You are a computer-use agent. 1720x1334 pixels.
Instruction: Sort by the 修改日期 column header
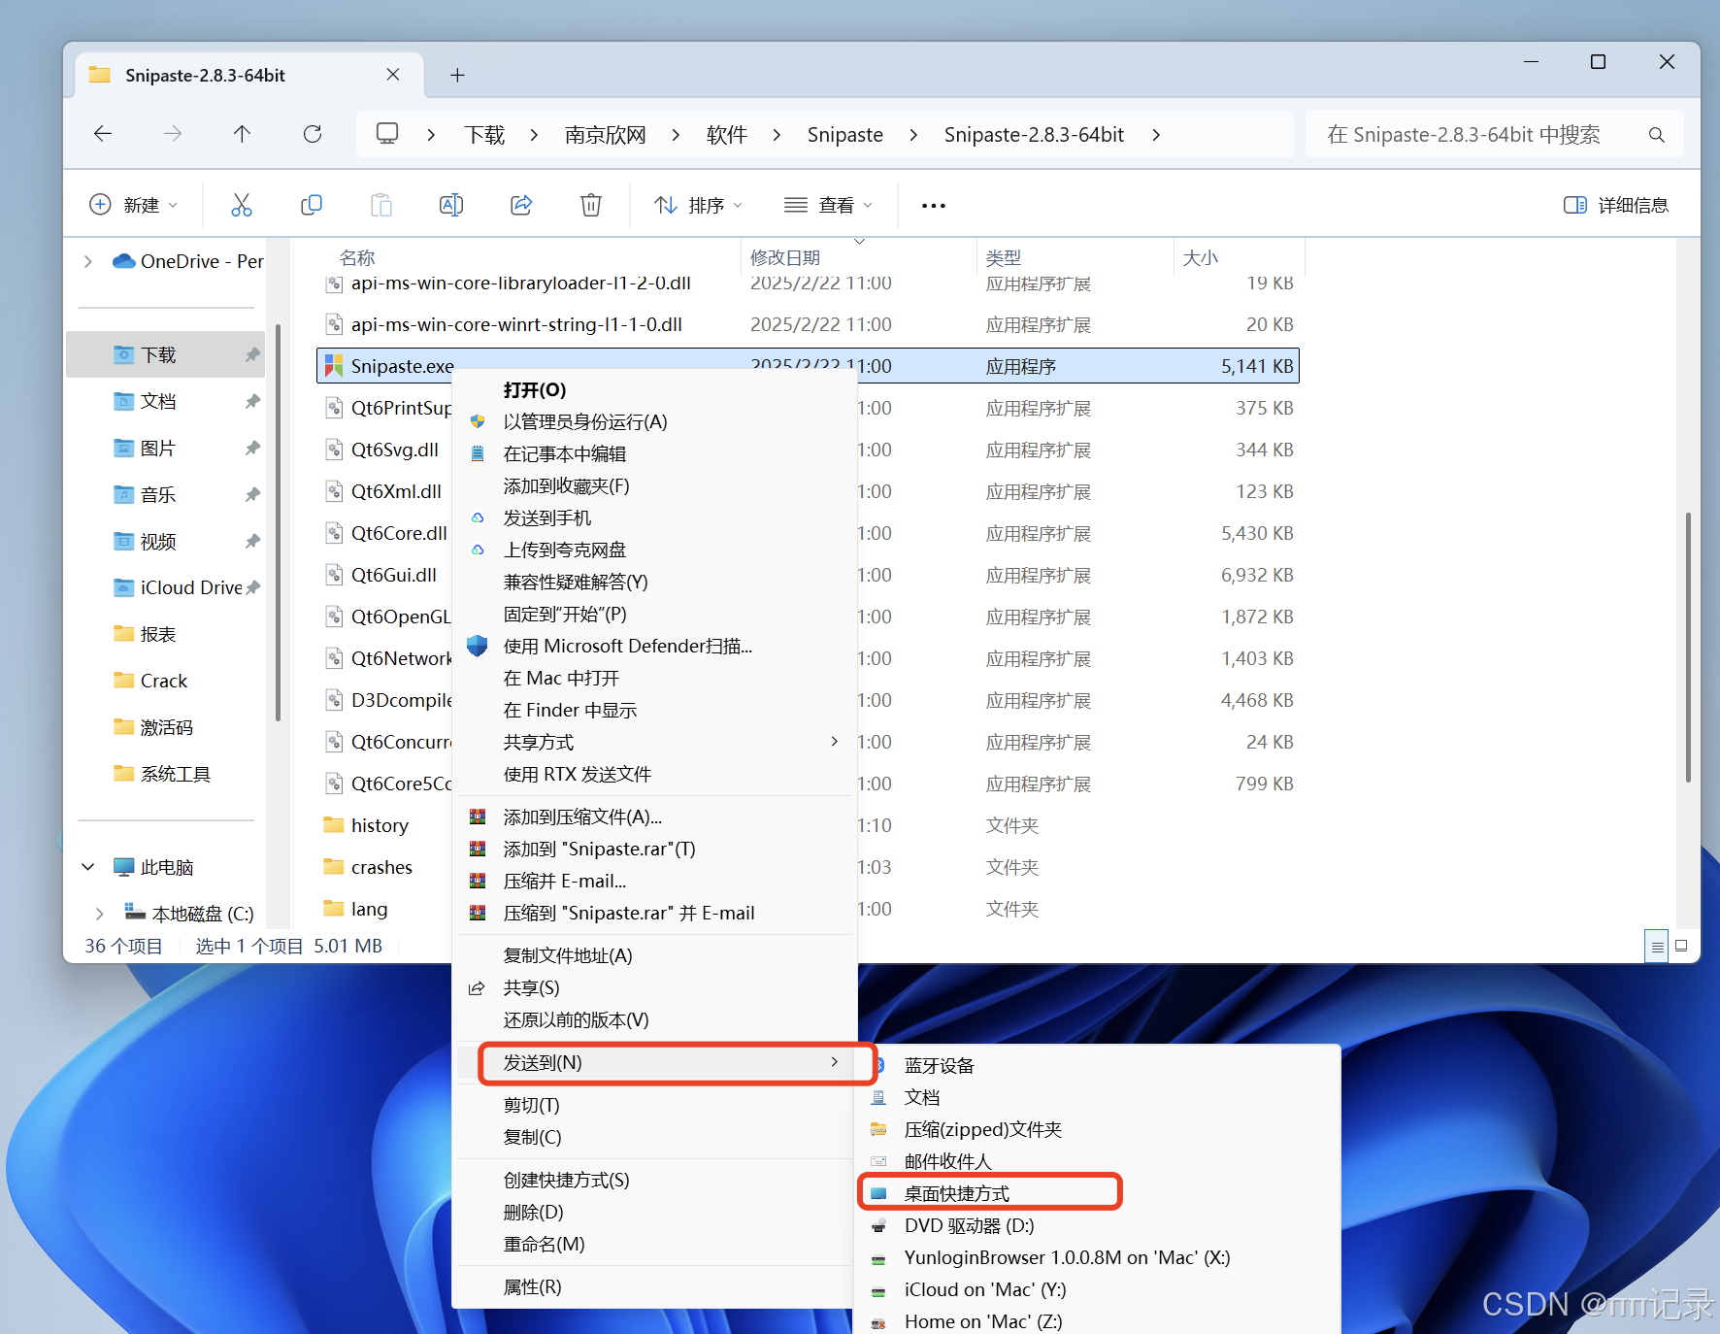(785, 257)
